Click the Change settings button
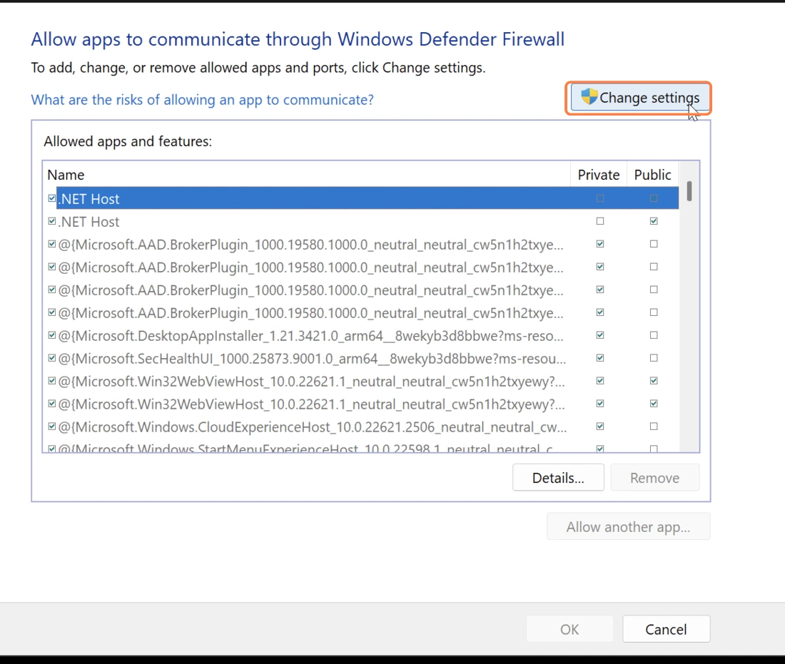The width and height of the screenshot is (785, 664). [639, 98]
